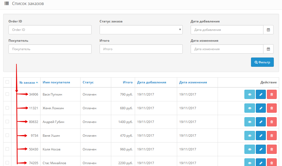
Task: Open calendar for Дата изменения field
Action: (x=268, y=49)
